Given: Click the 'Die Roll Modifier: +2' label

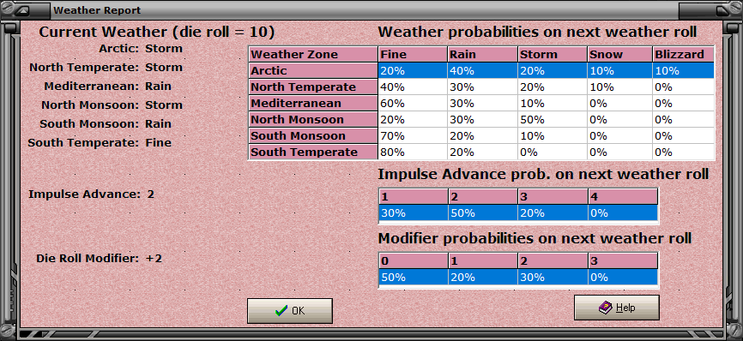Looking at the screenshot, I should (99, 259).
